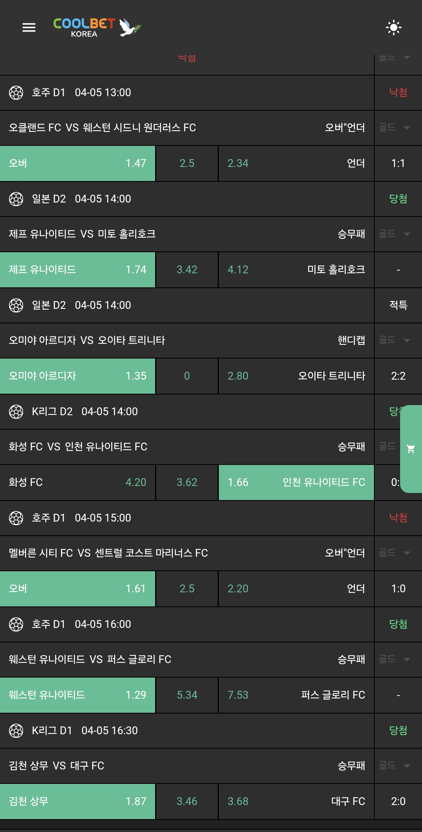Open the hamburger menu

pyautogui.click(x=29, y=27)
